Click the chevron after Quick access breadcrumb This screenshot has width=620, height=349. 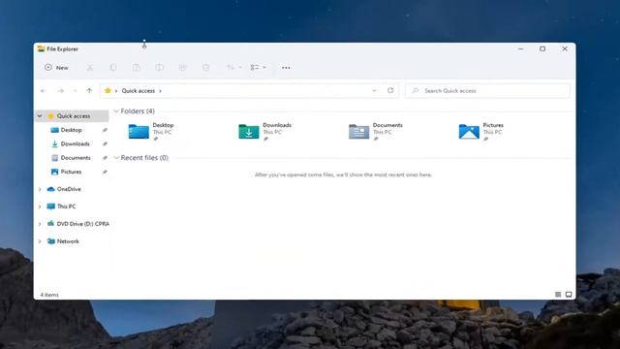click(x=160, y=91)
